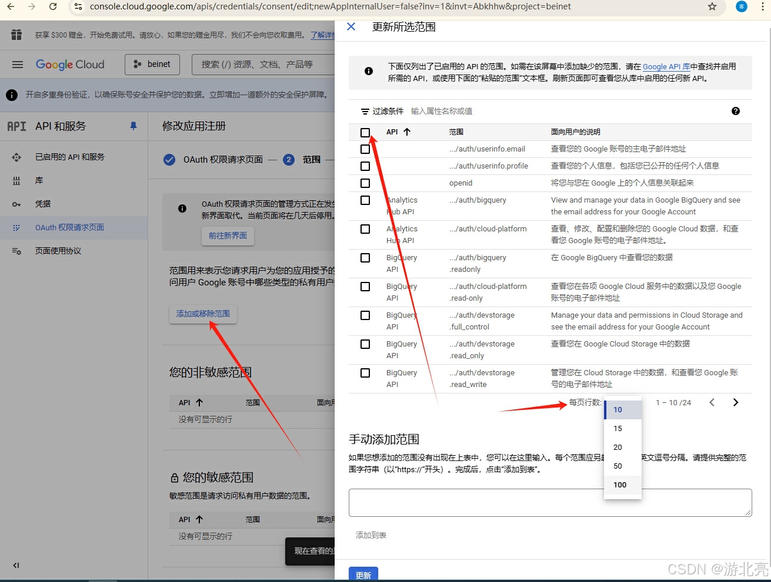This screenshot has width=771, height=582.
Task: Open the browser profile avatar
Action: [x=742, y=6]
